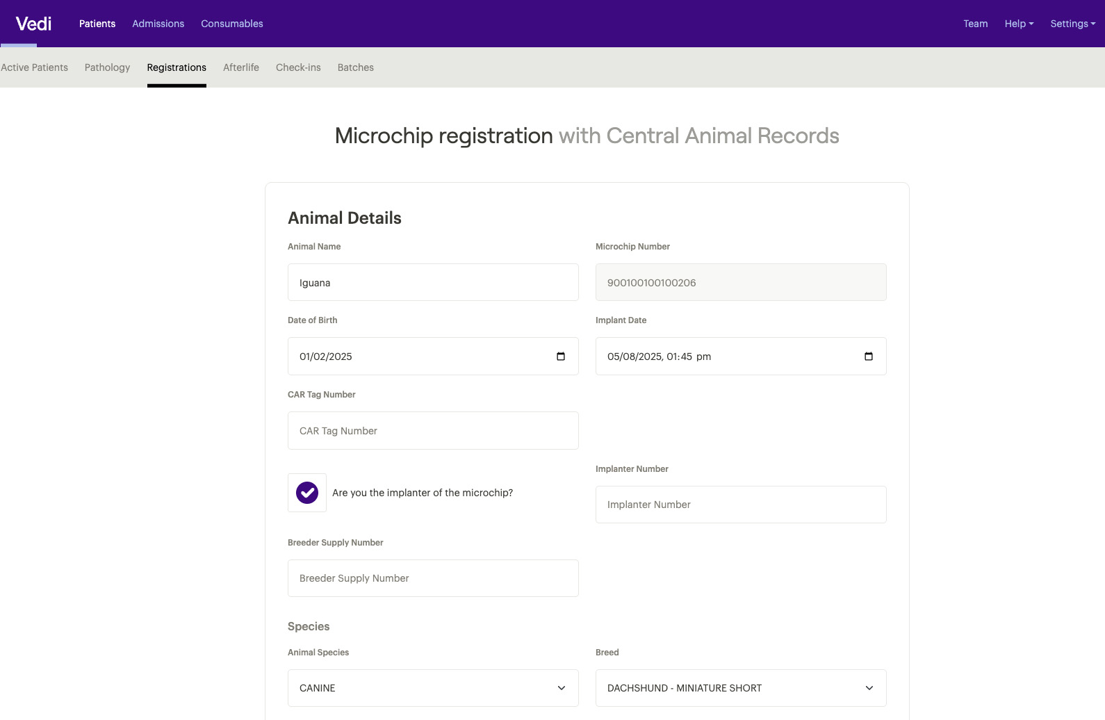Open the Help dropdown menu
This screenshot has height=720, width=1105.
point(1019,24)
